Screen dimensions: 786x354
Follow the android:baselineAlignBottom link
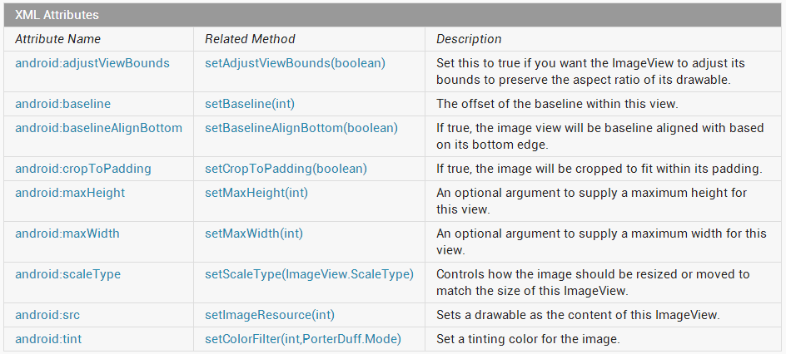[x=99, y=128]
